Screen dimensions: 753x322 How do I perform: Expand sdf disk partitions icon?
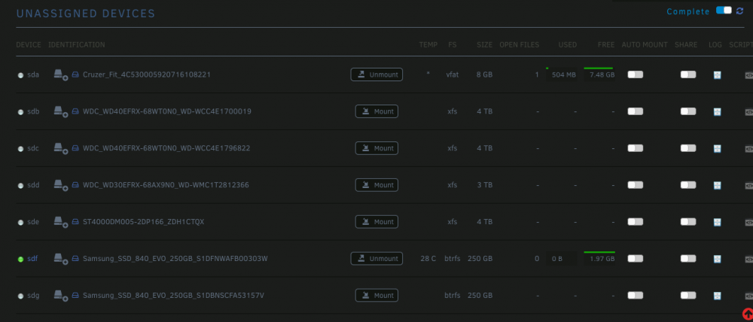click(x=60, y=259)
